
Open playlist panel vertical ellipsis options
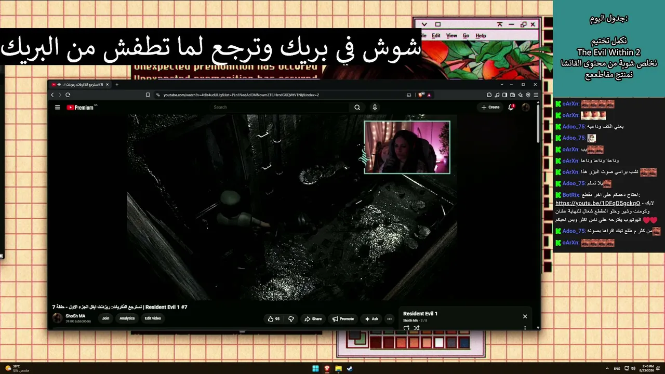(525, 328)
